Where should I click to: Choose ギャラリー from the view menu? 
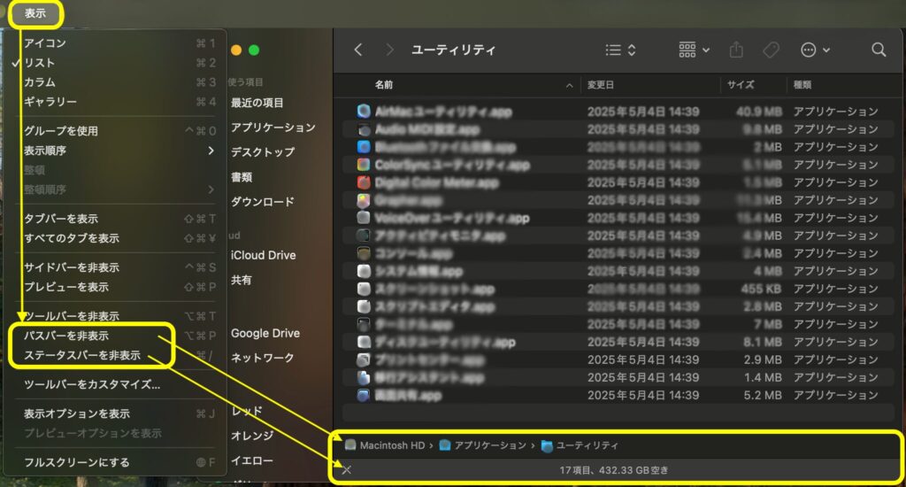50,102
